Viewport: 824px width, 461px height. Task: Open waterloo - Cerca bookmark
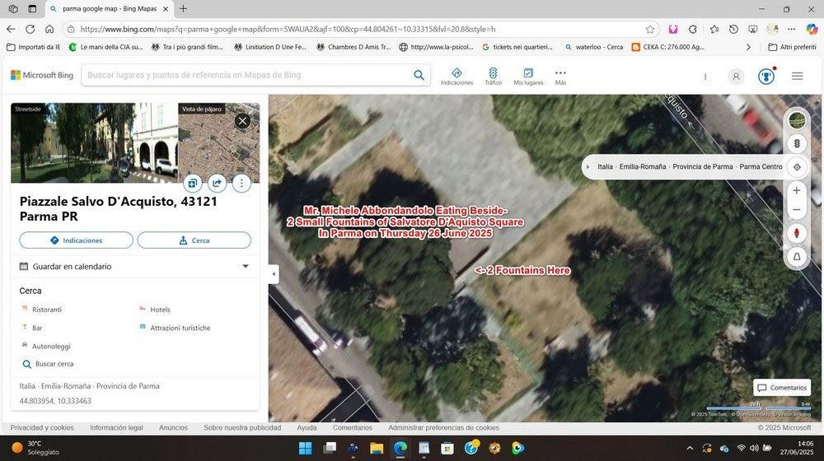pyautogui.click(x=594, y=47)
